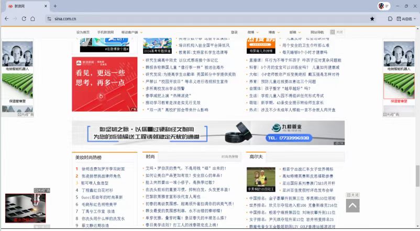Open hot list item Gucci那些年的时尚革新

pyautogui.click(x=102, y=198)
